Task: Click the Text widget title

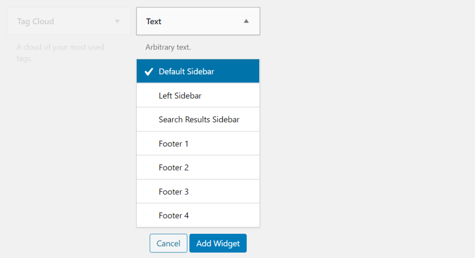Action: (154, 21)
